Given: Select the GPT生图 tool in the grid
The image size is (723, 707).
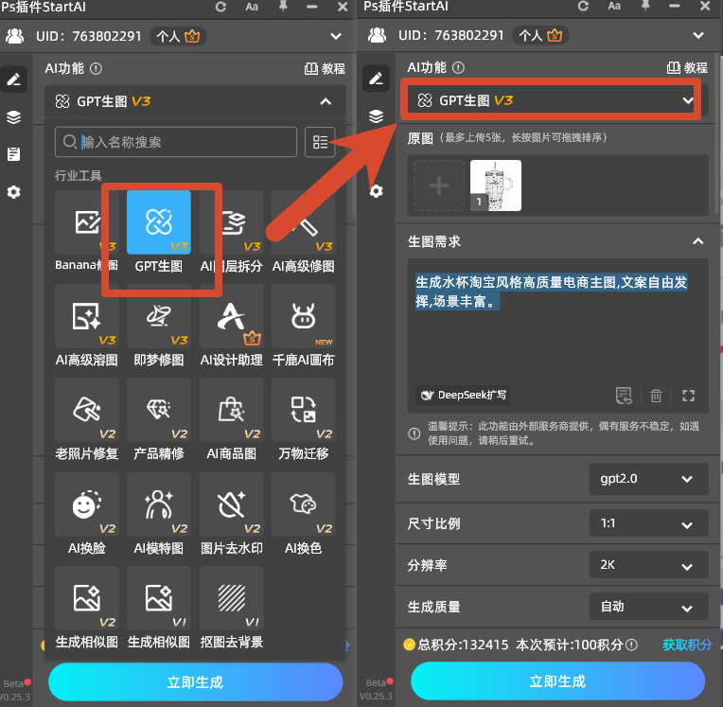Looking at the screenshot, I should (159, 222).
